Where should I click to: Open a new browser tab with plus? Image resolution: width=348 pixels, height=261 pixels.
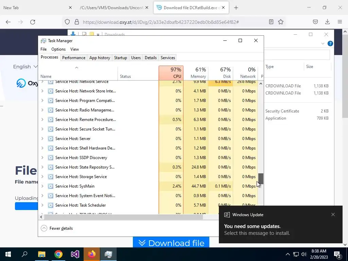(x=236, y=8)
